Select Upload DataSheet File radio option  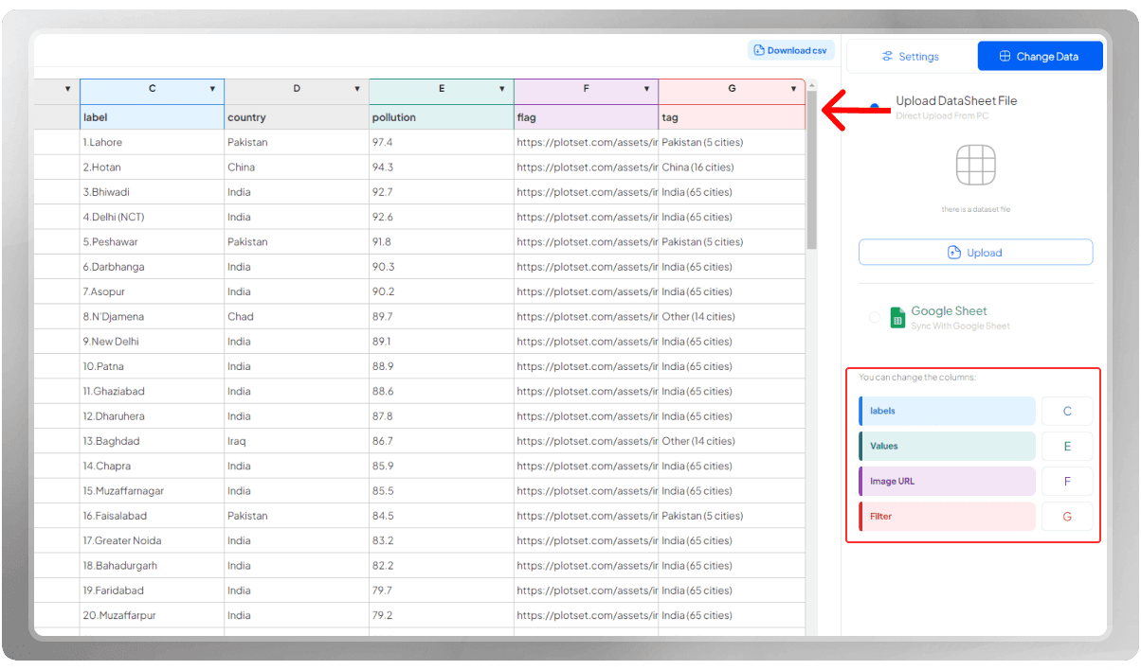[874, 106]
